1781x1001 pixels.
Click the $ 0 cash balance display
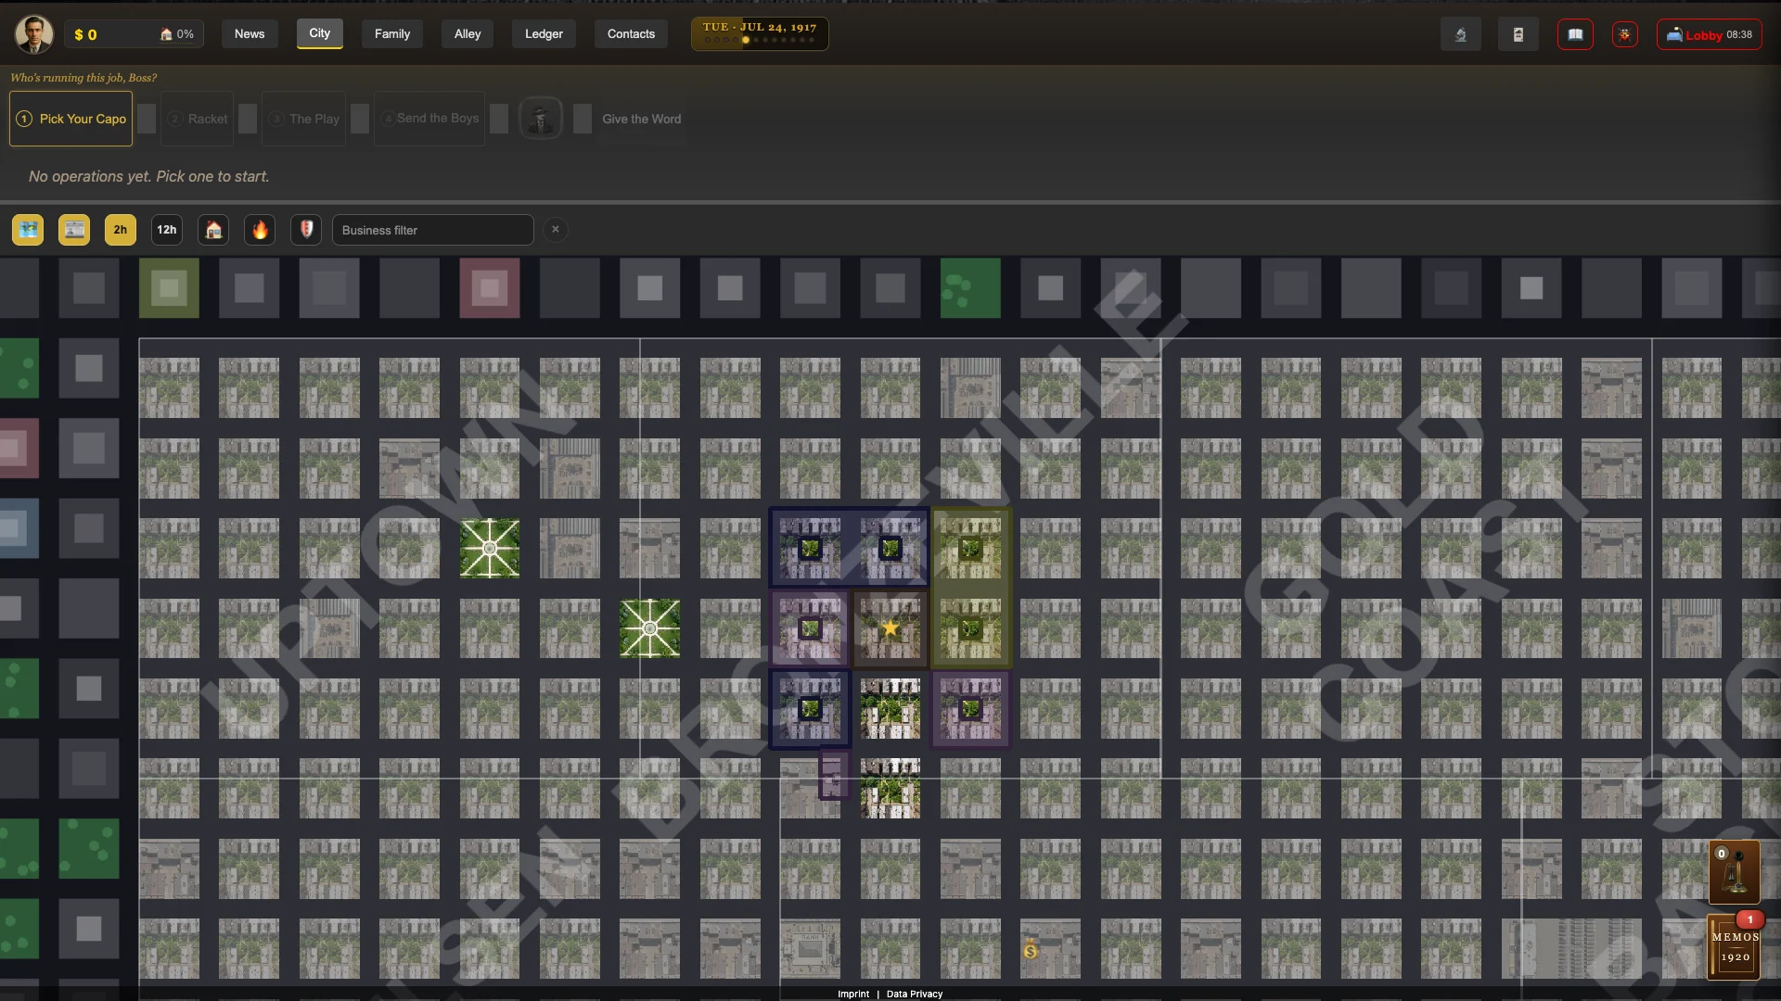coord(85,34)
